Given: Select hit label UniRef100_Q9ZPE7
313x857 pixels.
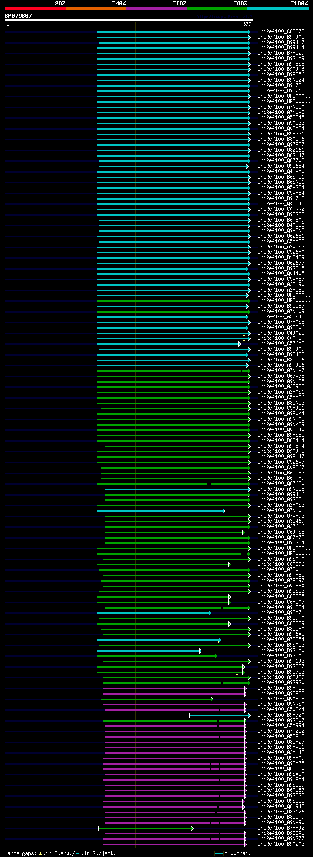Looking at the screenshot, I should (x=281, y=145).
